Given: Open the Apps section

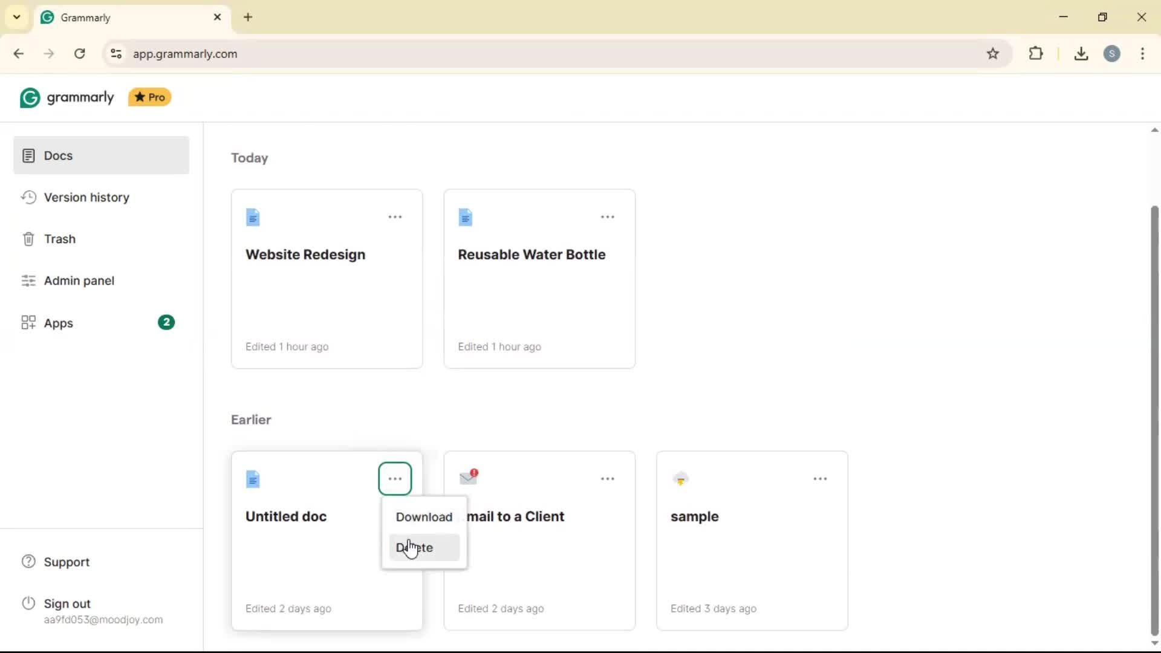Looking at the screenshot, I should 58,323.
